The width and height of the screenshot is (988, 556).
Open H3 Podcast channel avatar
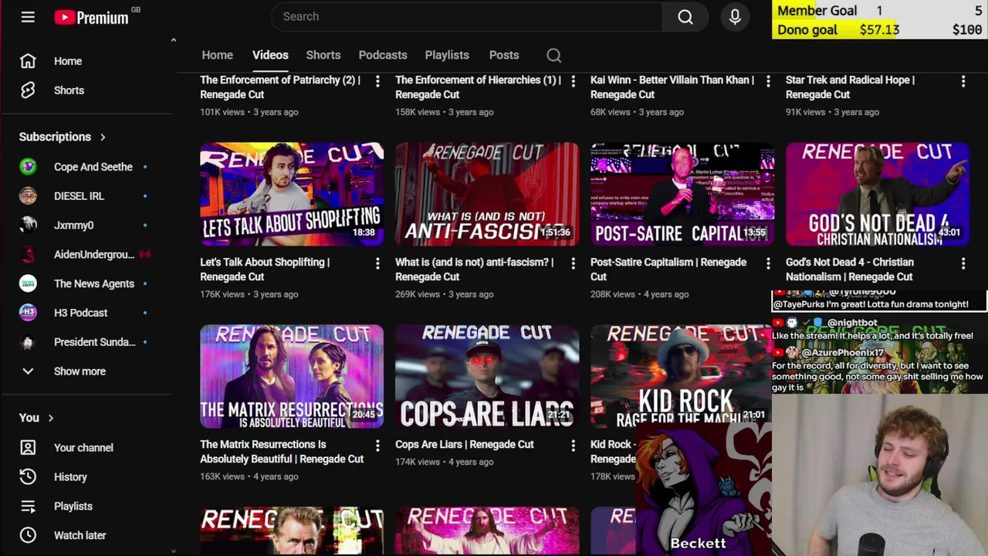(x=28, y=313)
